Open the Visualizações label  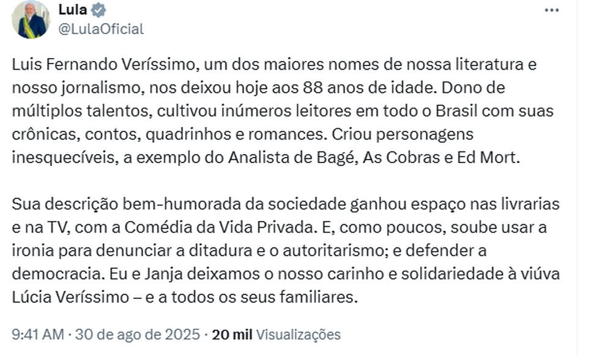coord(299,335)
